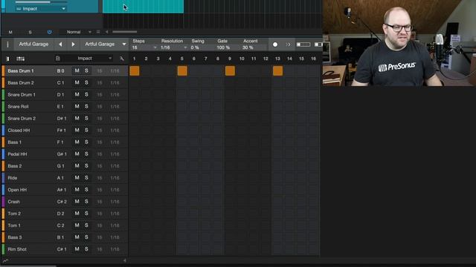Click the Accent 30 % value
Viewport: 476px width, 267px height.
pyautogui.click(x=248, y=47)
